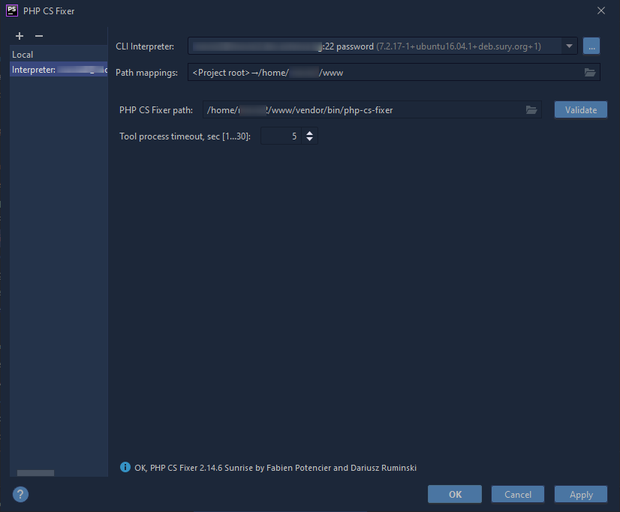Validate the PHP CS Fixer path
The image size is (620, 512).
(580, 109)
